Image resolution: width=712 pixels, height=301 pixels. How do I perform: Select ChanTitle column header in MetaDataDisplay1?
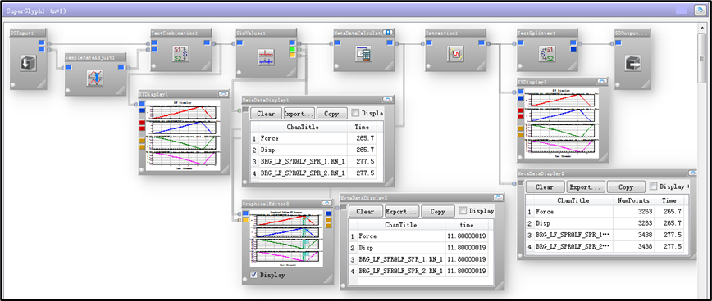[x=303, y=128]
